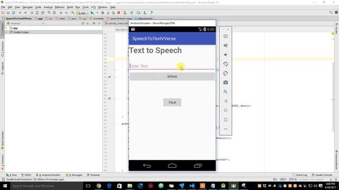Click the phone's Back navigation key
Viewport: 339px width, 190px height.
pyautogui.click(x=147, y=166)
